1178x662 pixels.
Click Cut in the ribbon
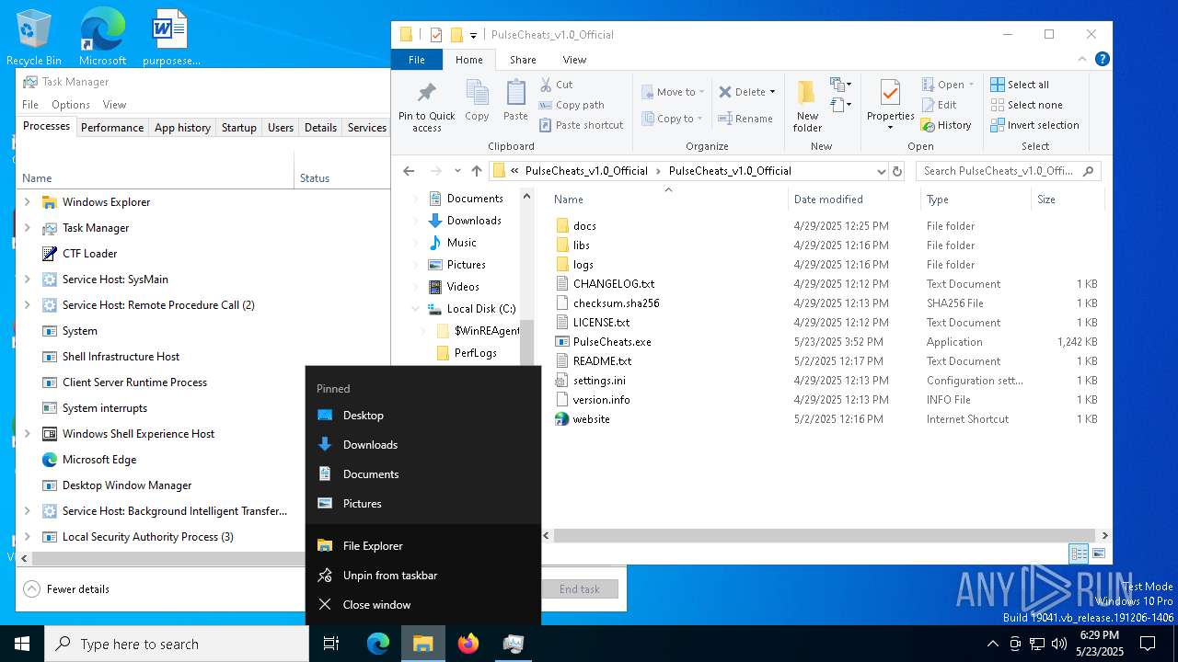click(556, 85)
